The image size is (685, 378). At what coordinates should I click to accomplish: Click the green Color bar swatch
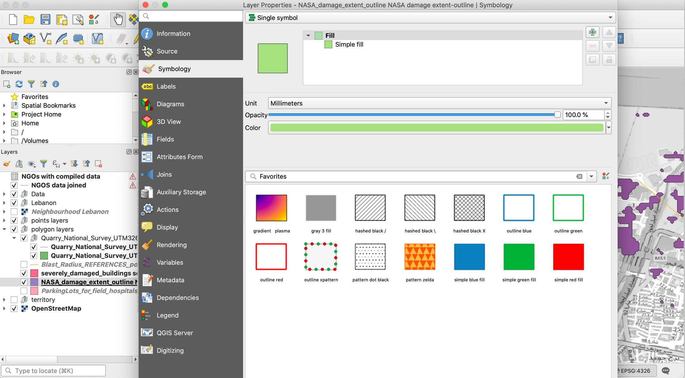tap(437, 128)
